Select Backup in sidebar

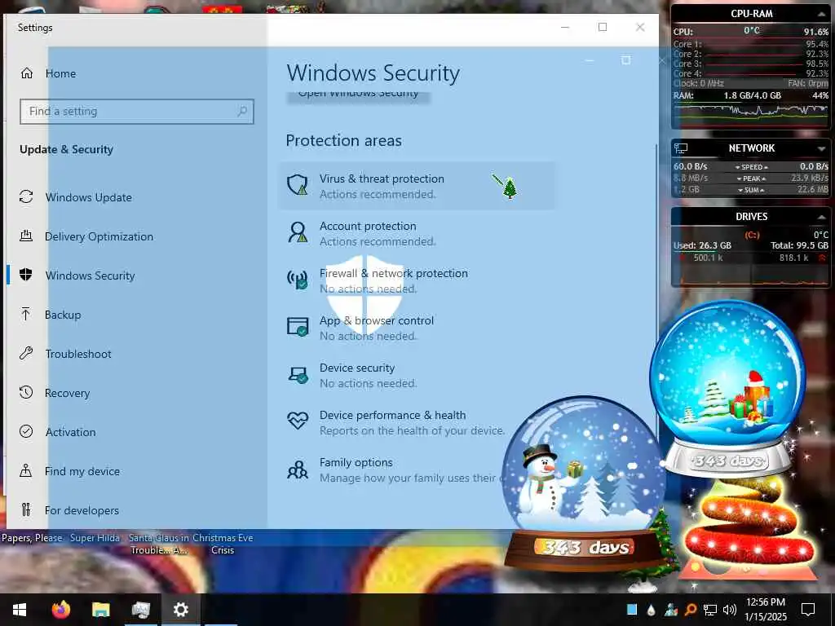click(63, 315)
